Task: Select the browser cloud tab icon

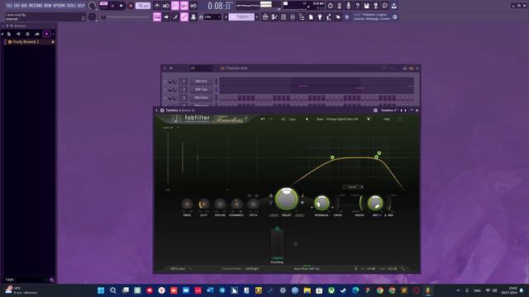Action: pyautogui.click(x=37, y=34)
